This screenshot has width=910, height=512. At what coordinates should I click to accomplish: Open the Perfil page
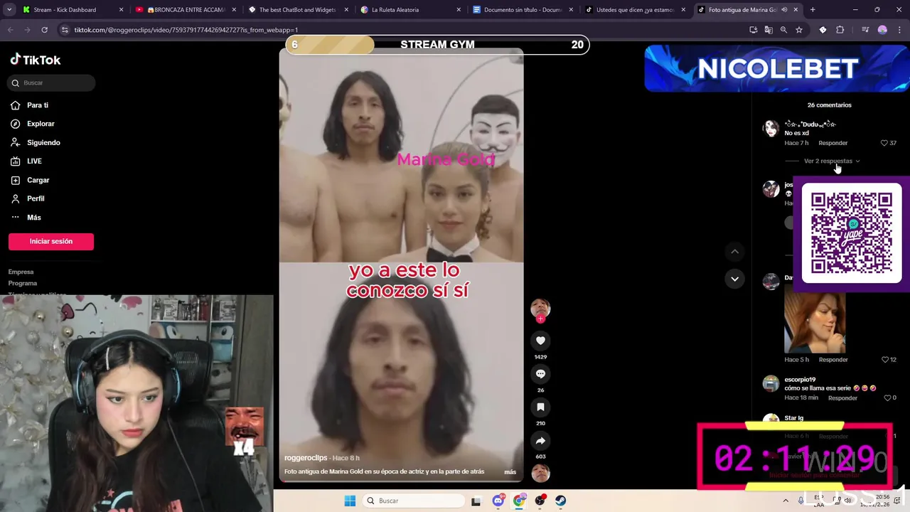click(36, 198)
